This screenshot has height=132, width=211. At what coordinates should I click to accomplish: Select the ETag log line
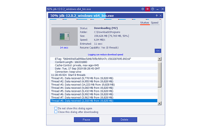pos(104,59)
